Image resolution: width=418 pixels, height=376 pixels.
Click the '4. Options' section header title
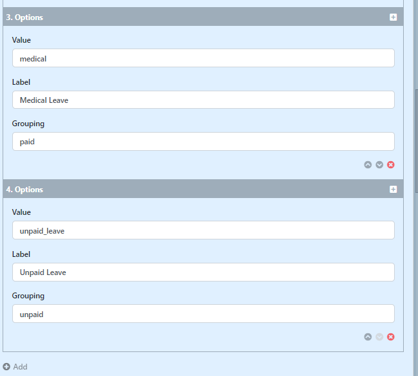(25, 190)
